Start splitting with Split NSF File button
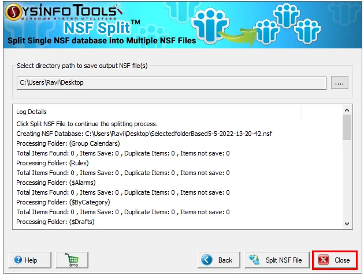Viewport: 364px width, 277px height. pos(277,260)
